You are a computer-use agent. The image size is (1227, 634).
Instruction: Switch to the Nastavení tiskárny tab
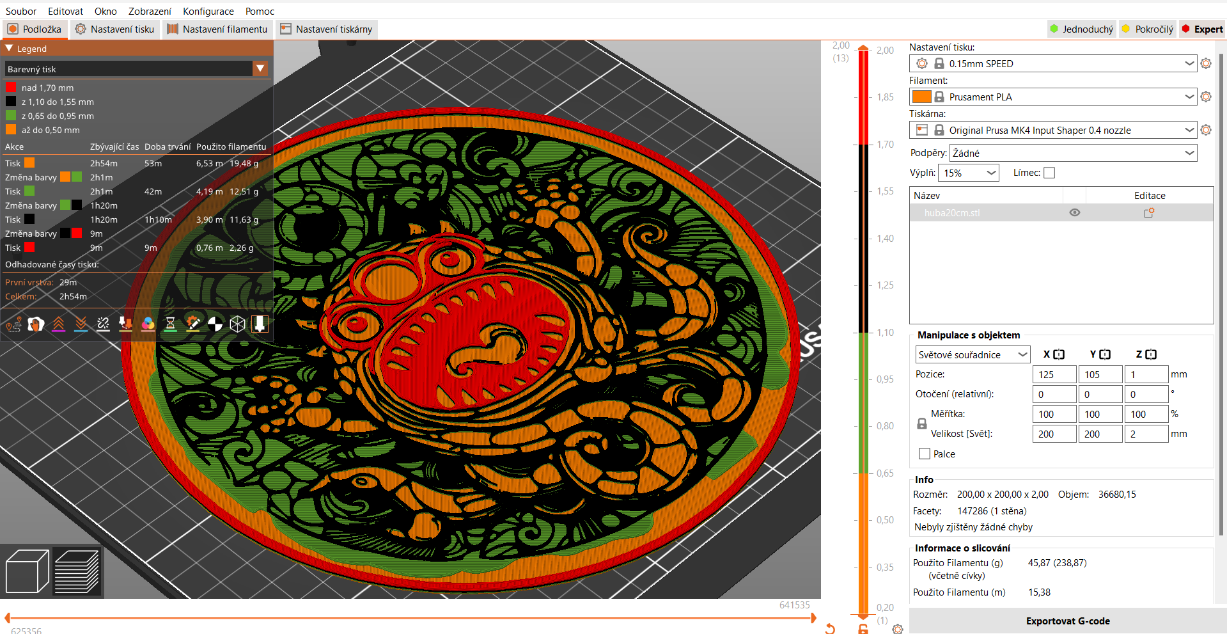pyautogui.click(x=326, y=29)
